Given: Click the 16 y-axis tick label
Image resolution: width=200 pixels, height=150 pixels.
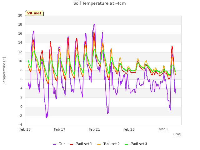Looking at the screenshot, I should 20,34.
